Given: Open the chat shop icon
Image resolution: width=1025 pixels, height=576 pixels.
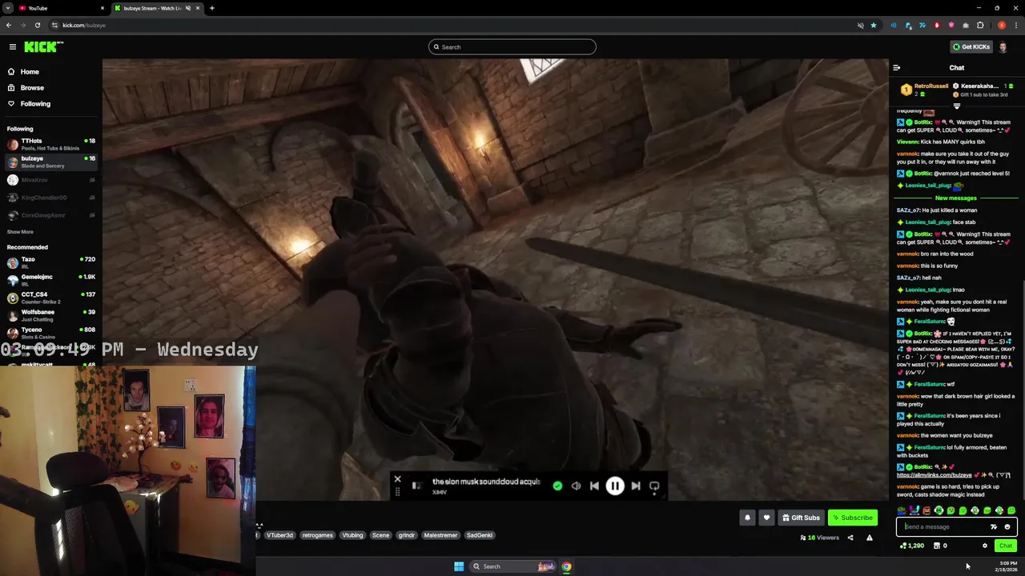Looking at the screenshot, I should pos(937,546).
